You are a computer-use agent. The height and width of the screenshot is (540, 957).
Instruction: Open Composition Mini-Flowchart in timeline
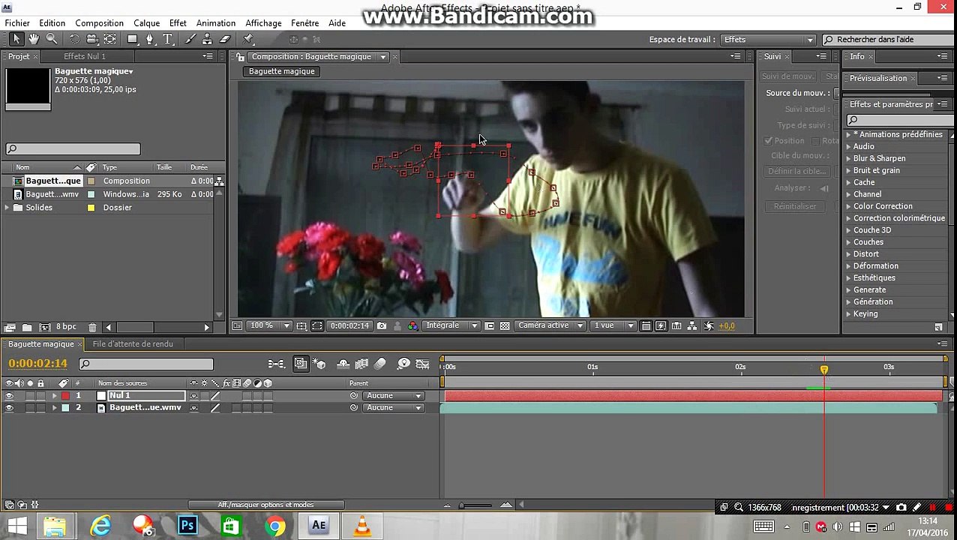[x=276, y=364]
